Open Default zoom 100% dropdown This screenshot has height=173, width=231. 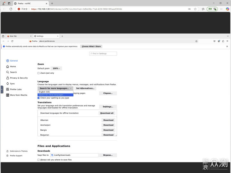click(56, 69)
